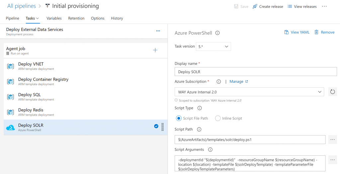Open the Task version dropdown
340x174 pixels.
pos(213,46)
